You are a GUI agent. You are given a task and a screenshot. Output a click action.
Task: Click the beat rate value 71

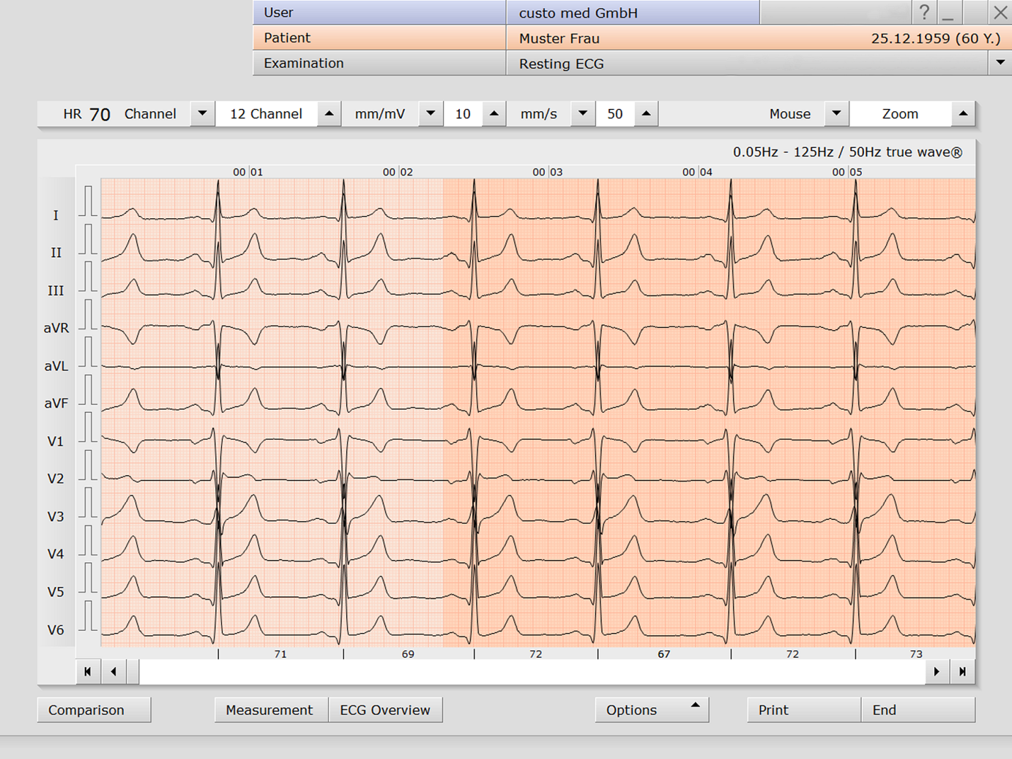point(280,654)
